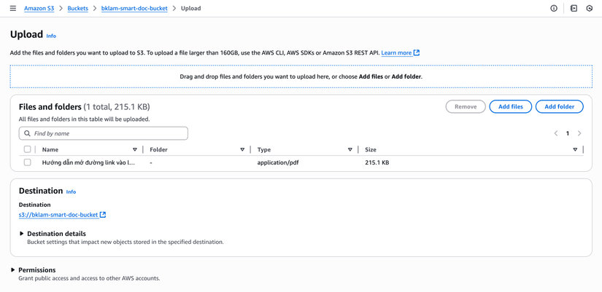Viewport: 602px width, 292px height.
Task: Click the Add folder button
Action: tap(559, 107)
